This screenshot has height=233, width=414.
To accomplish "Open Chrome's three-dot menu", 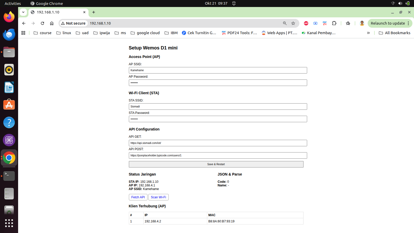I will [x=409, y=23].
